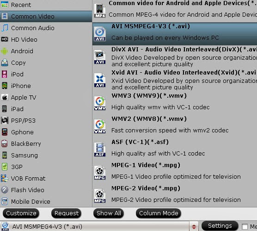Click the WMV3 (WMV9) format icon
The image size is (257, 231).
pos(100,103)
